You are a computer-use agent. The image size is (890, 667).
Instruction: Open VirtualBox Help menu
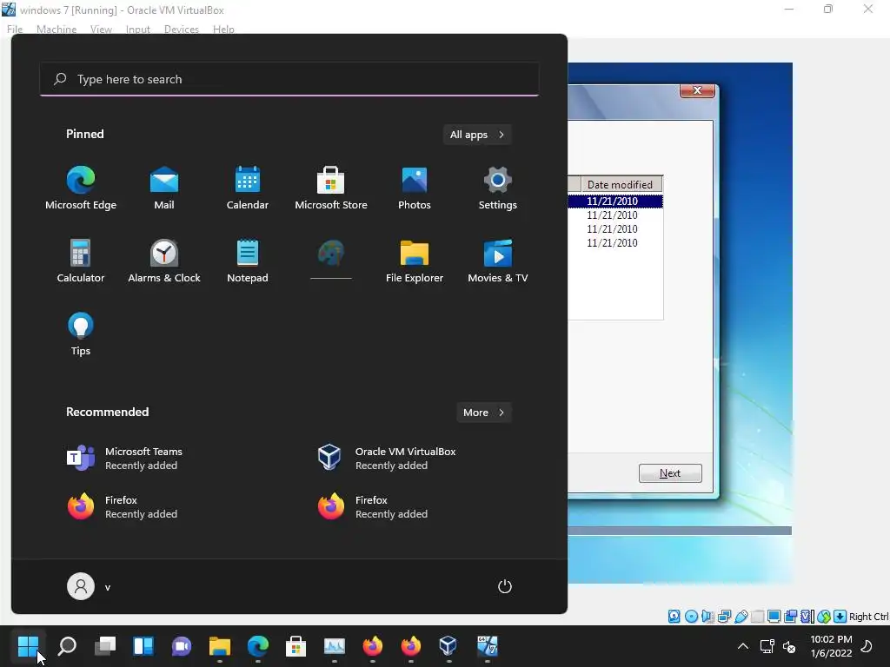point(223,29)
